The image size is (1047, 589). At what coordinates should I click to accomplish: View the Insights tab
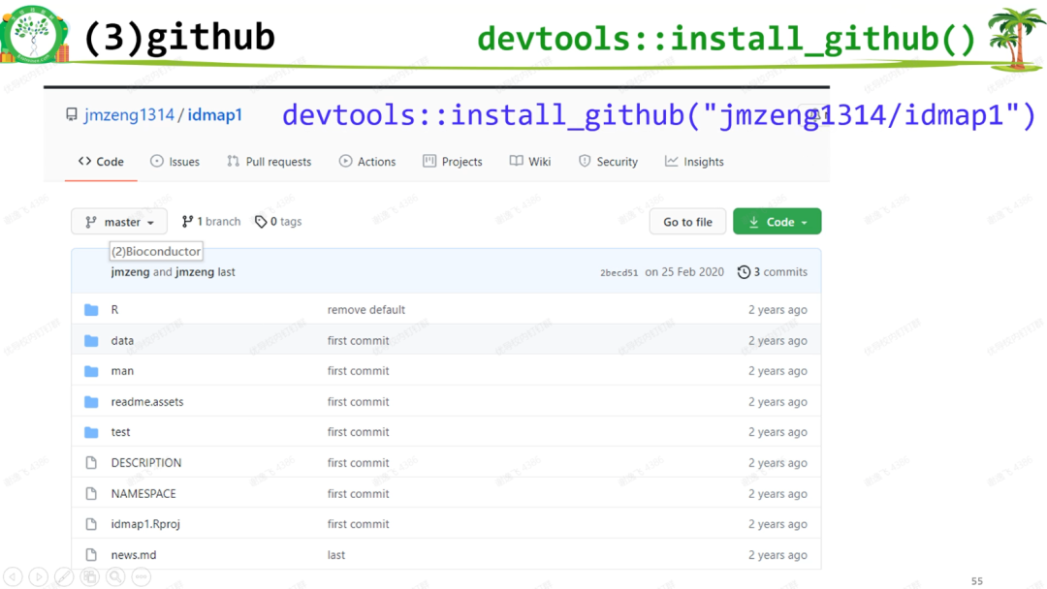tap(694, 162)
